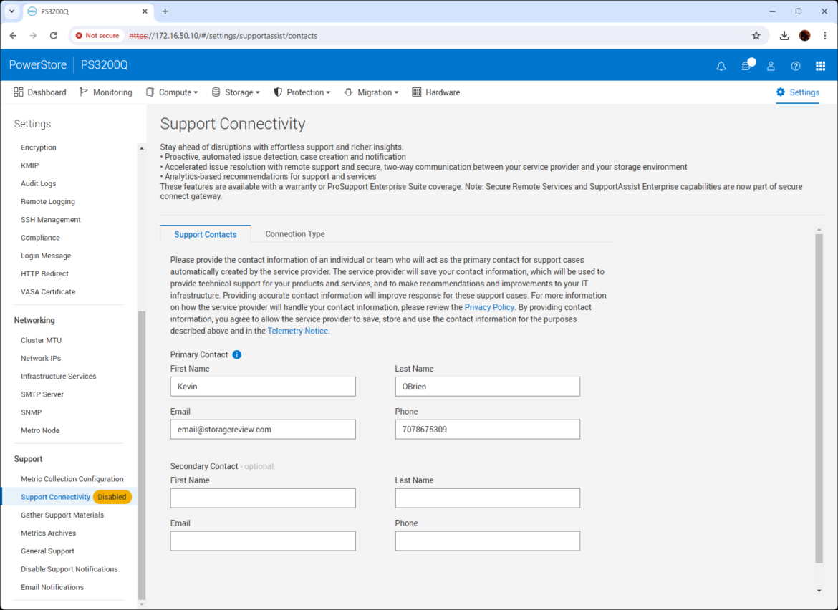838x610 pixels.
Task: Open Gather Support Materials
Action: (62, 515)
